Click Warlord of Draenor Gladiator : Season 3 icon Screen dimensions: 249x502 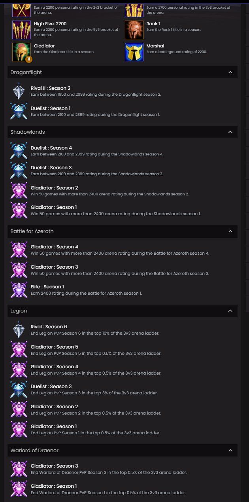(x=19, y=469)
